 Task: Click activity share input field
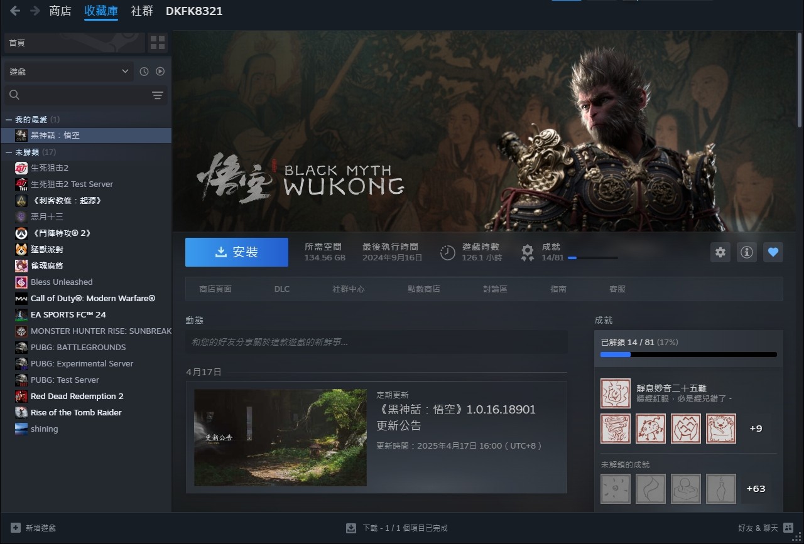[x=376, y=342]
